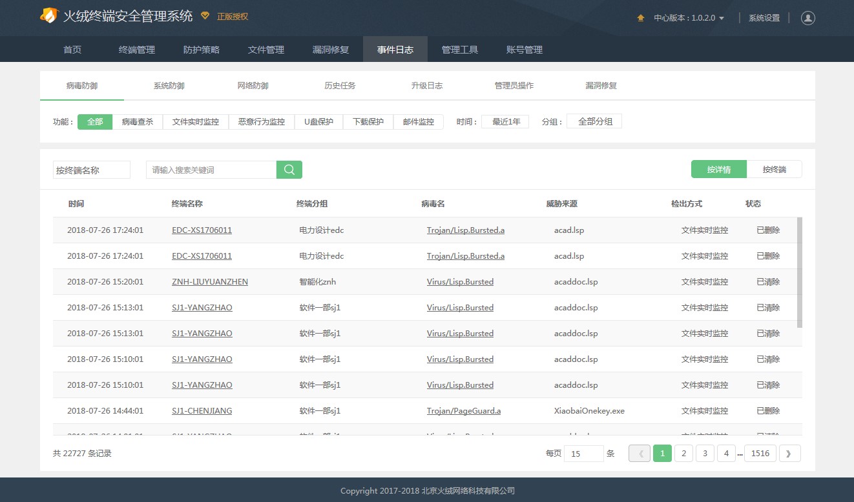Go to the 首页 main menu
The image size is (854, 502).
click(72, 50)
